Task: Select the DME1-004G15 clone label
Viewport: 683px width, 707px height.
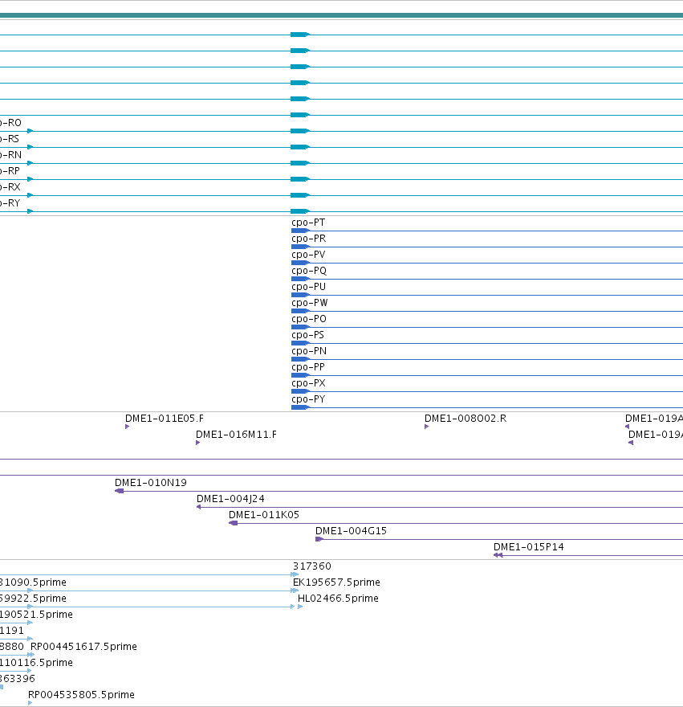Action: tap(351, 531)
